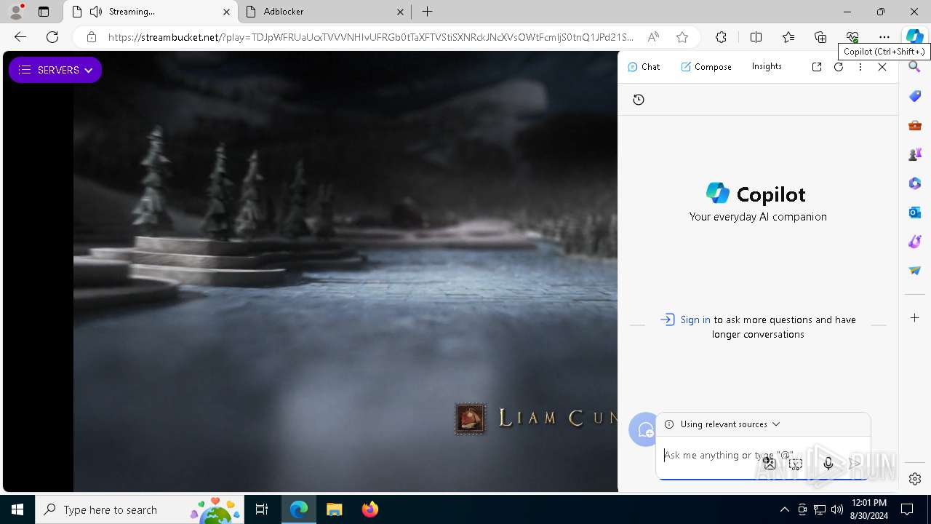The width and height of the screenshot is (931, 524).
Task: Open Read aloud in address bar
Action: coord(653,37)
